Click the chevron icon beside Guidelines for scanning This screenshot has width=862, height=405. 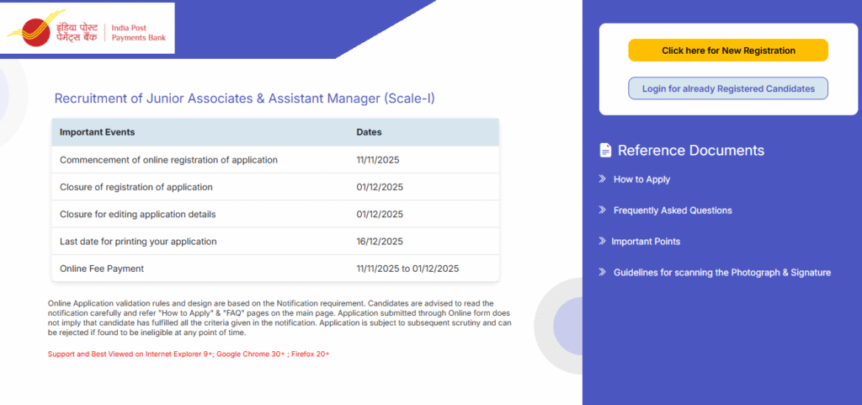(602, 272)
